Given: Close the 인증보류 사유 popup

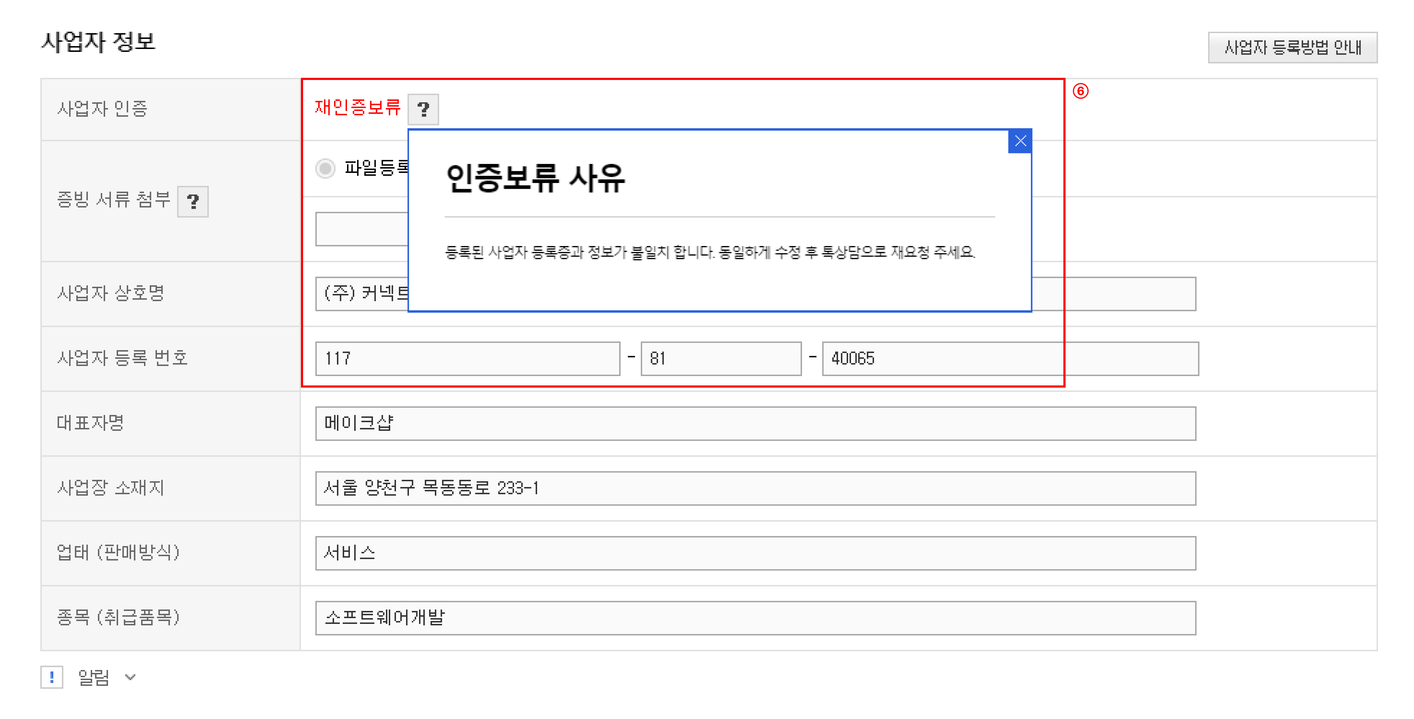Looking at the screenshot, I should click(1020, 141).
